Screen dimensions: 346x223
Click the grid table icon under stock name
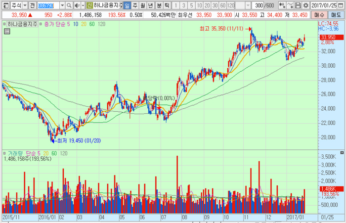pos(7,31)
